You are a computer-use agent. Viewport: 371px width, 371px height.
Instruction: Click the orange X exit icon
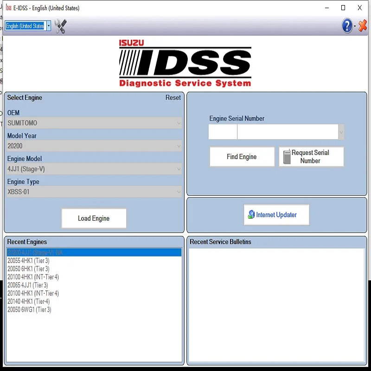(x=363, y=26)
